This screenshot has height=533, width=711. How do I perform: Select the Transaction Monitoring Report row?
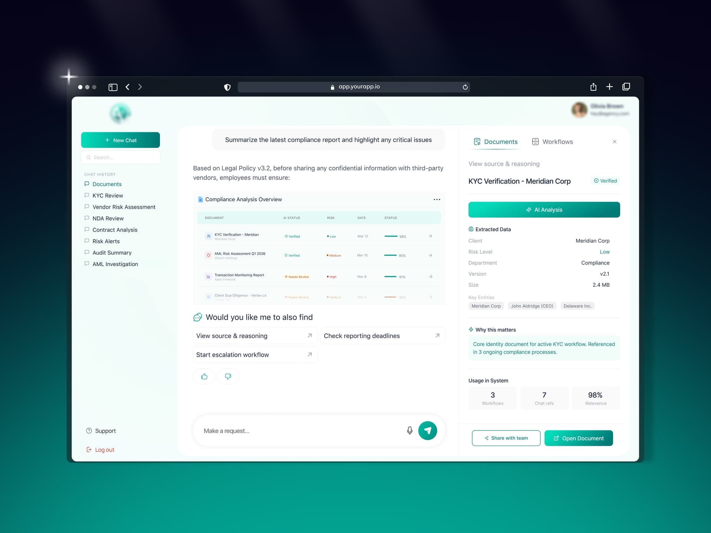tap(319, 276)
